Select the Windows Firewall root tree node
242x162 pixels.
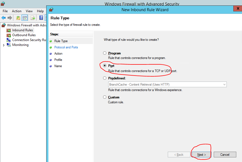click(27, 25)
